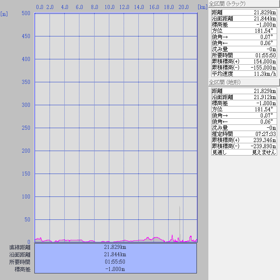
Task: Select 累積標高(+) value 154.000m in track table
Action: click(264, 61)
